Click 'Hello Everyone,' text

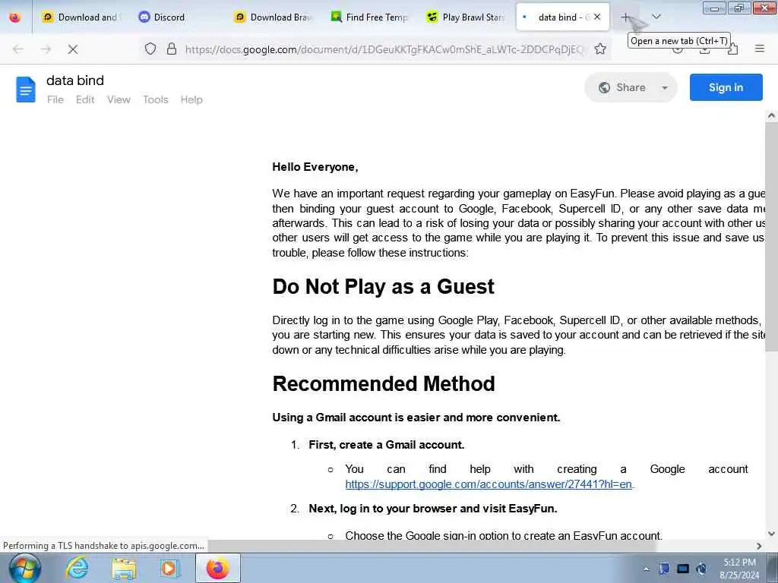(315, 167)
